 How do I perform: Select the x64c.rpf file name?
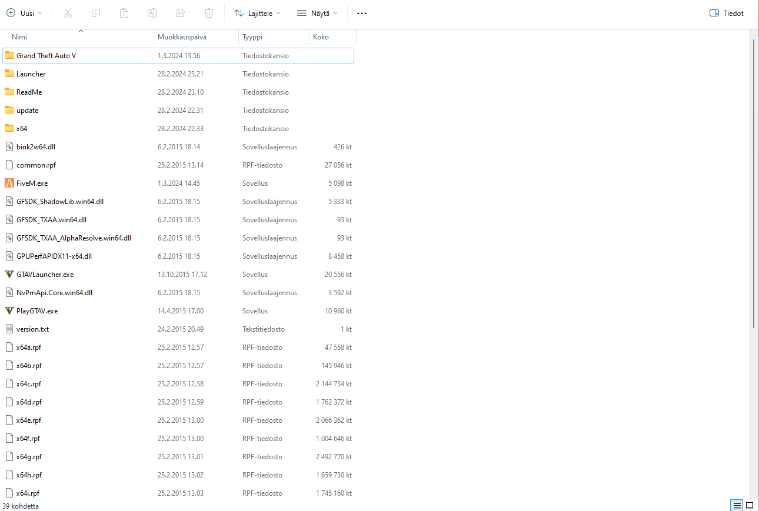tap(29, 384)
